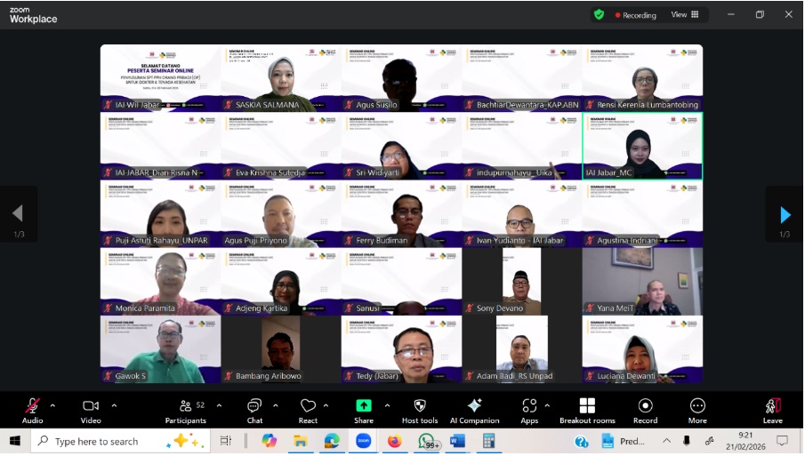Image resolution: width=805 pixels, height=456 pixels.
Task: Select the IAI Jabar_MC video tile
Action: (642, 146)
